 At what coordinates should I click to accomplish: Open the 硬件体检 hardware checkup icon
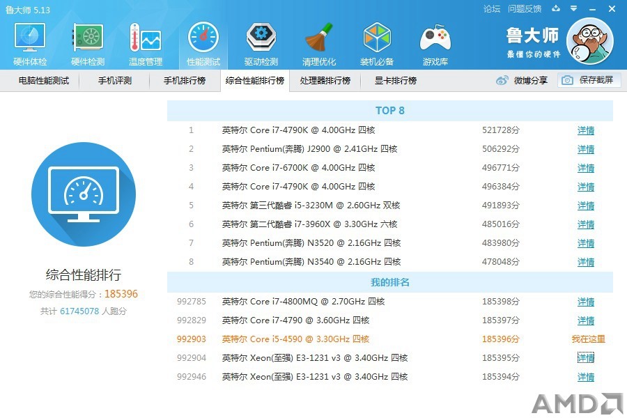pyautogui.click(x=30, y=45)
